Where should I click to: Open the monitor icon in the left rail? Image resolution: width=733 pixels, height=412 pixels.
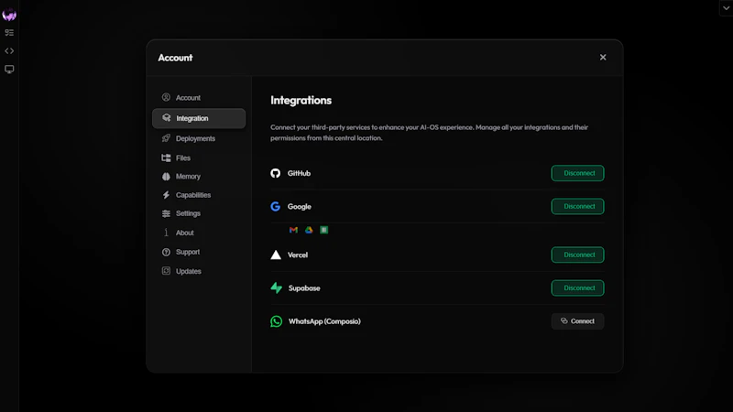coord(9,70)
